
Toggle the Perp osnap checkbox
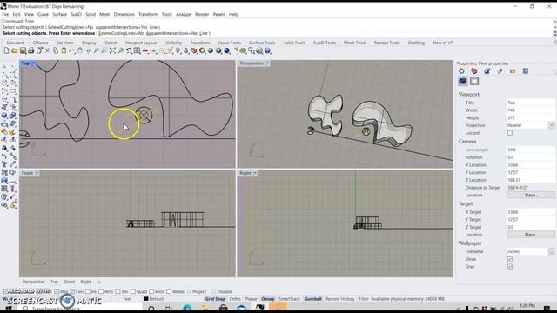coord(101,292)
